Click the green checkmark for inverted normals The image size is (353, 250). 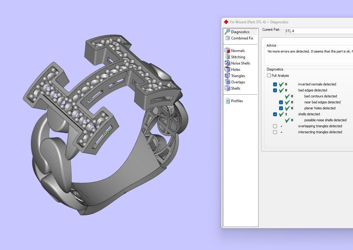[281, 84]
